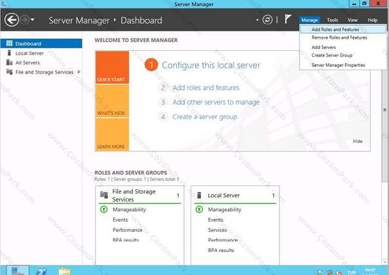
Task: Open the navigation history dropdown arrow
Action: pyautogui.click(x=32, y=19)
